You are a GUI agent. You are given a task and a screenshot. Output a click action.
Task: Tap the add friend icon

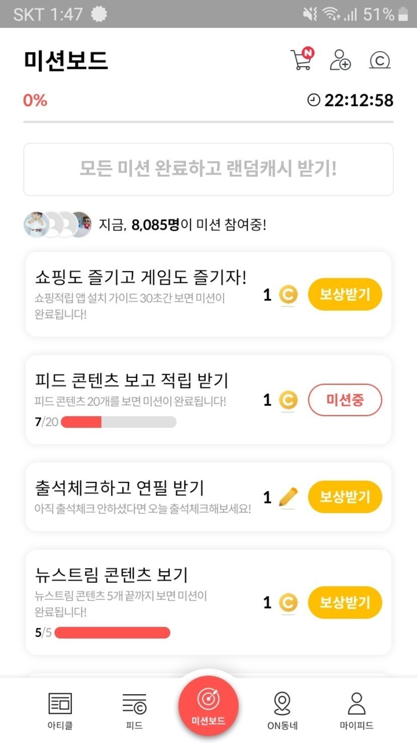click(x=340, y=60)
